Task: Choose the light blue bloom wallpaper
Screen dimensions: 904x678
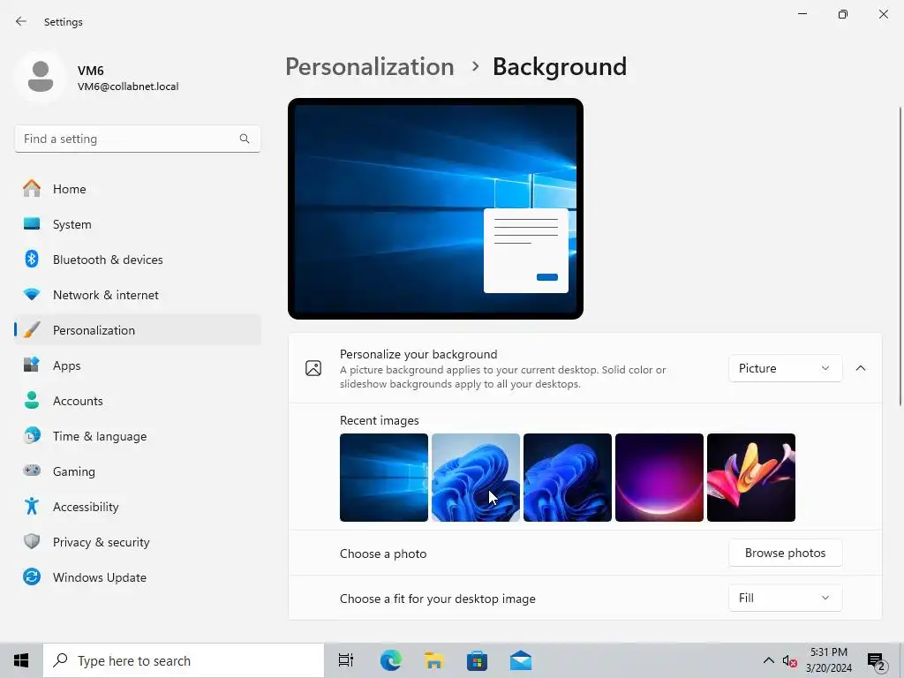Action: 476,478
